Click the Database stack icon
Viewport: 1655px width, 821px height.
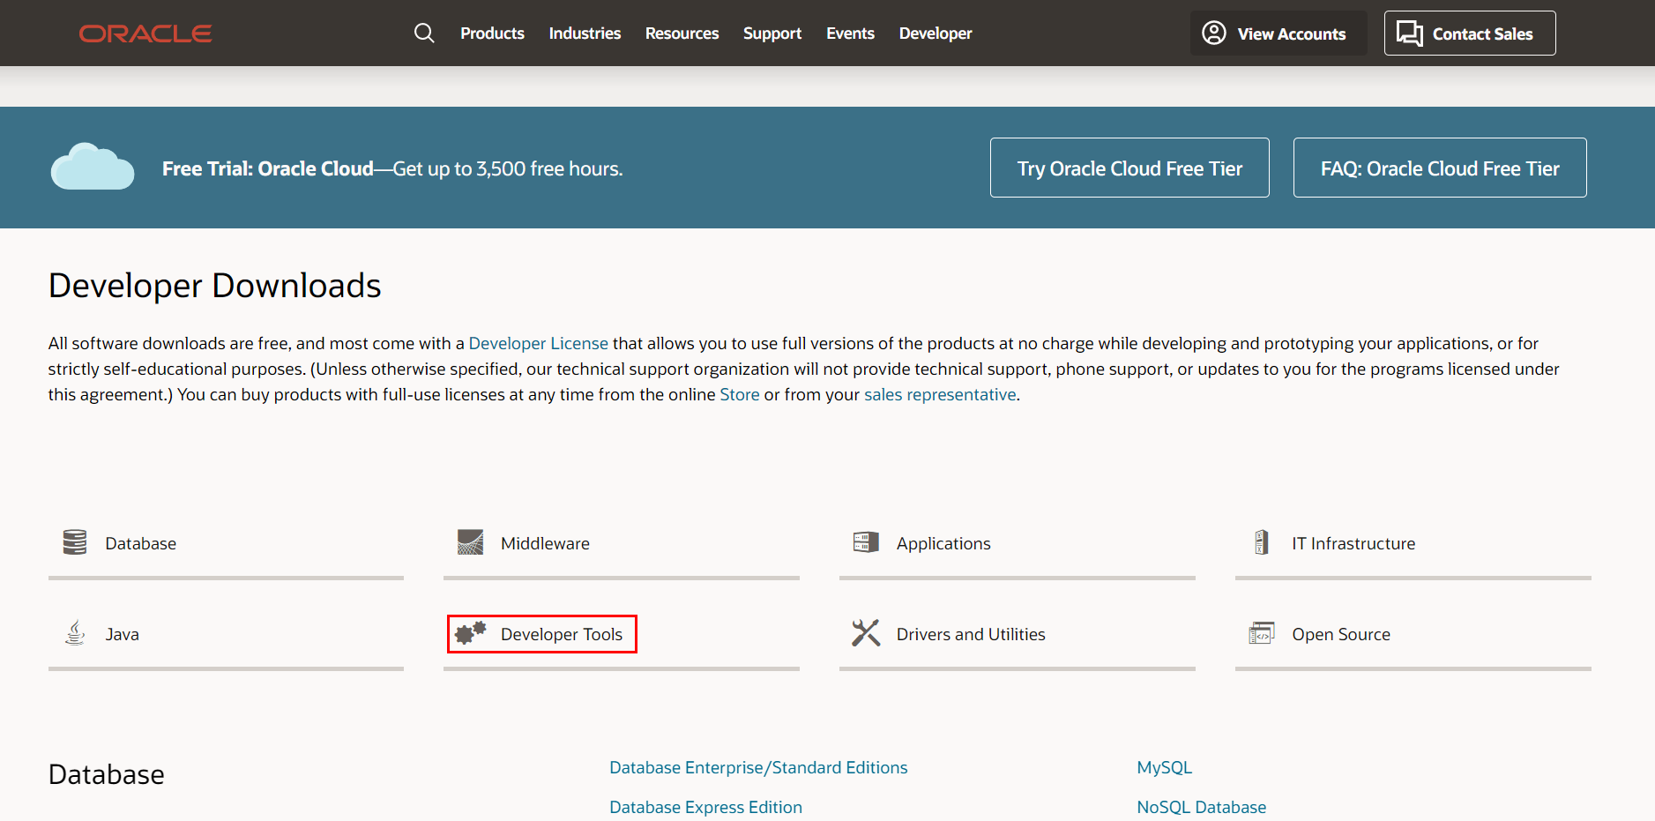[x=75, y=542]
